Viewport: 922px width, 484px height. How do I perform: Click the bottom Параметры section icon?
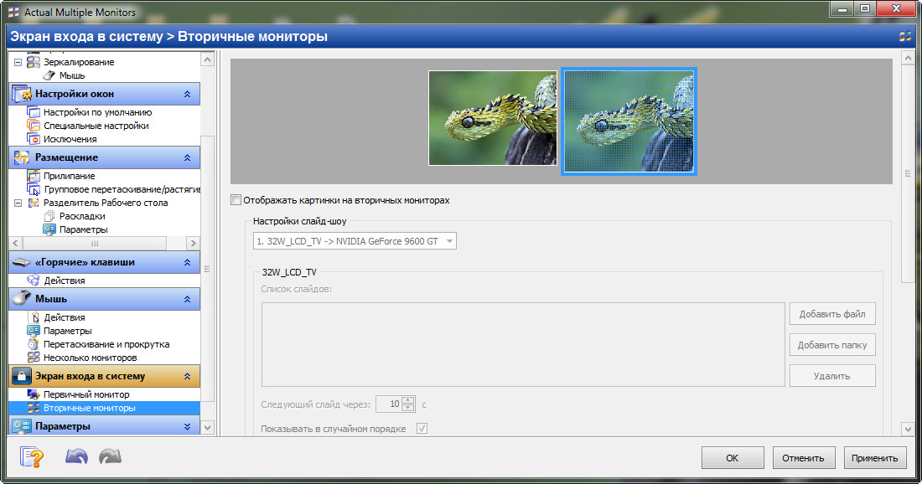pyautogui.click(x=22, y=426)
